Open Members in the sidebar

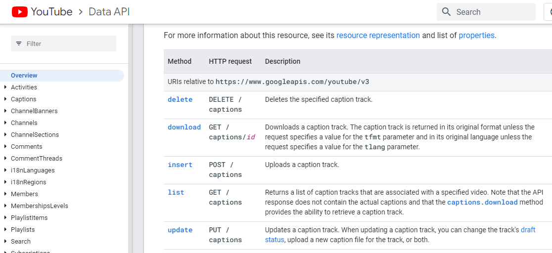24,194
